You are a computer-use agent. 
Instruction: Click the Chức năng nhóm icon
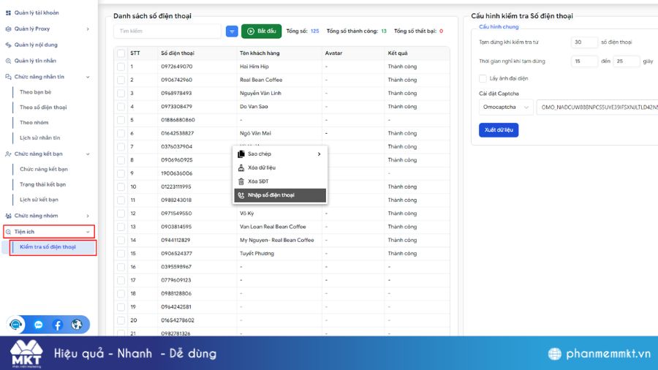click(x=8, y=216)
